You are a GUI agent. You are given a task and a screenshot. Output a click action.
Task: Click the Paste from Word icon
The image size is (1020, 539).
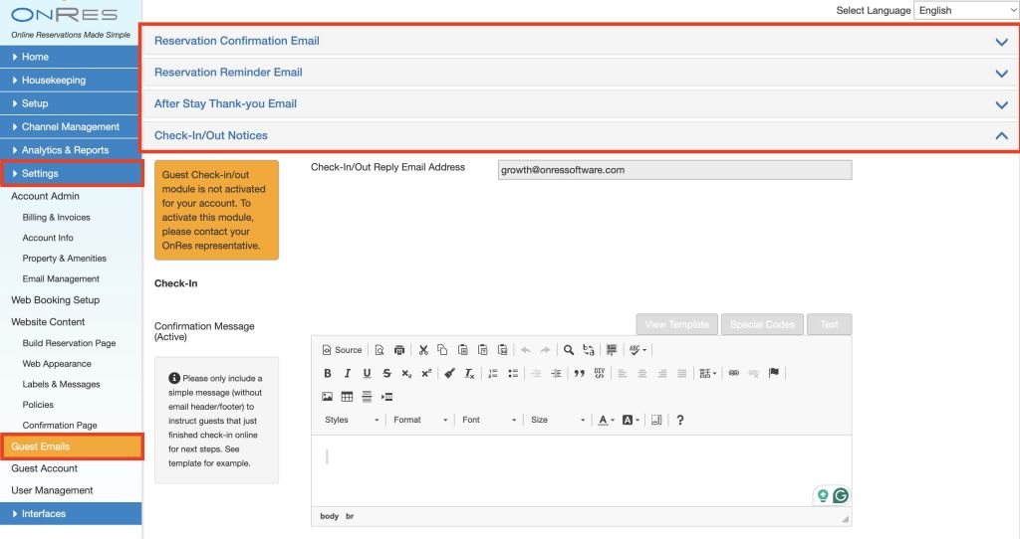pos(502,350)
